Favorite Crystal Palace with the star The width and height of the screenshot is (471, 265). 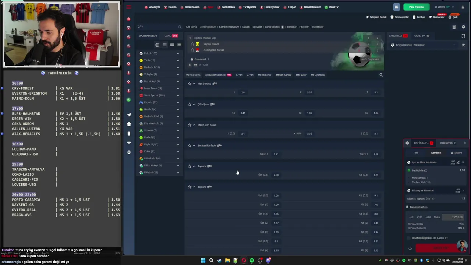tap(192, 44)
